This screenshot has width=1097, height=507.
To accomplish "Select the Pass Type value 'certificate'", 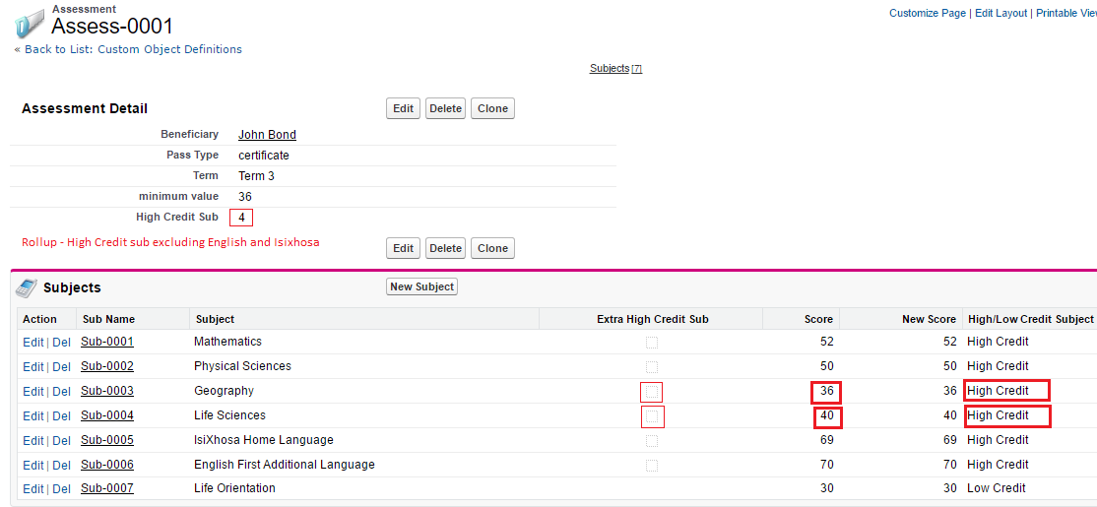I will [264, 156].
